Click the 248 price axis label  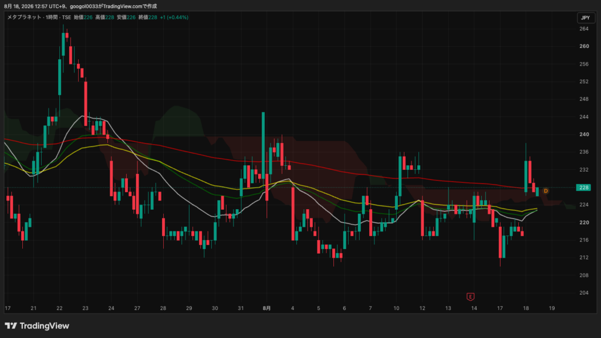(x=584, y=99)
